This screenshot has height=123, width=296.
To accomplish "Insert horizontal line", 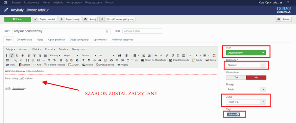I will tap(44, 60).
